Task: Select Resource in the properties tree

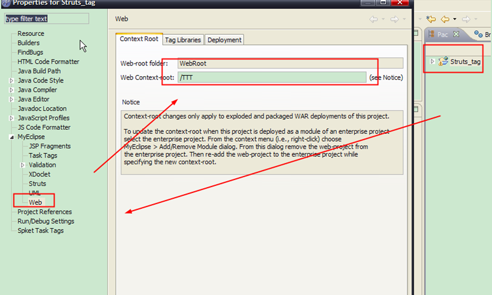Action: tap(31, 33)
